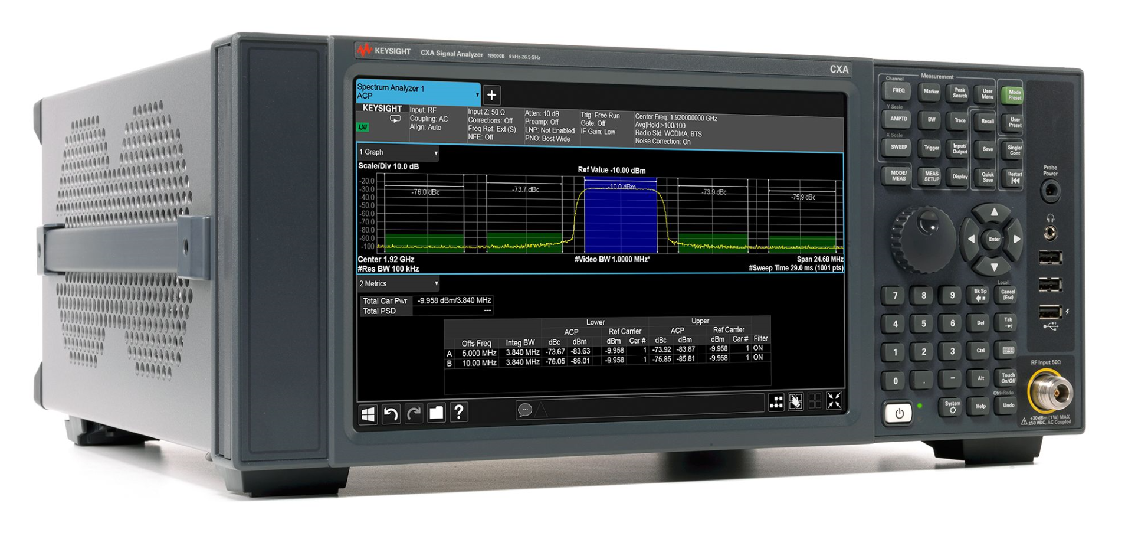Click the collapsing arrows full-screen icon
Viewport: 1125px width, 549px height.
835,403
